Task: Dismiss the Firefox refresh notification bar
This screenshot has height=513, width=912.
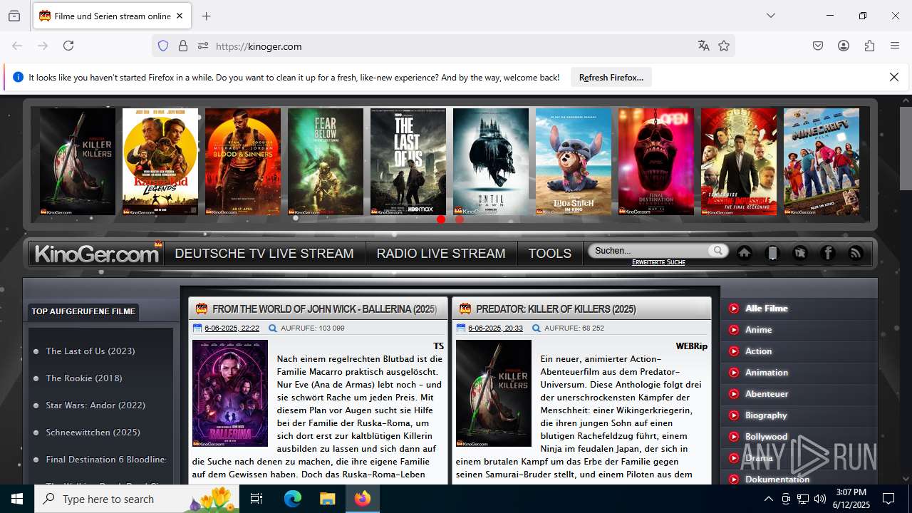Action: 894,77
